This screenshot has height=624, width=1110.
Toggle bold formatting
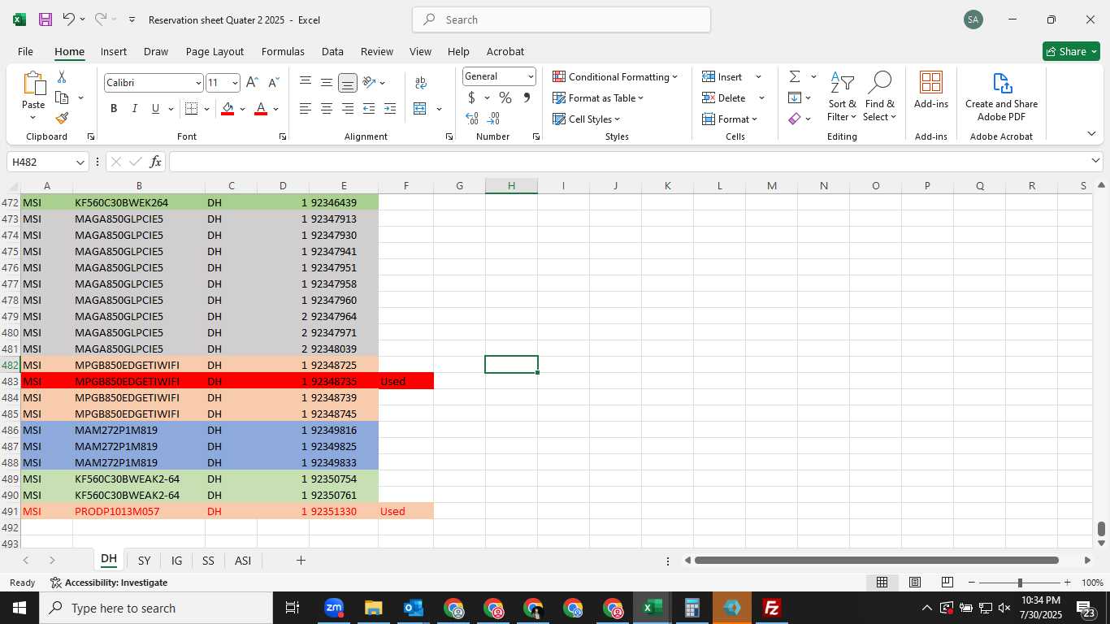(x=114, y=109)
